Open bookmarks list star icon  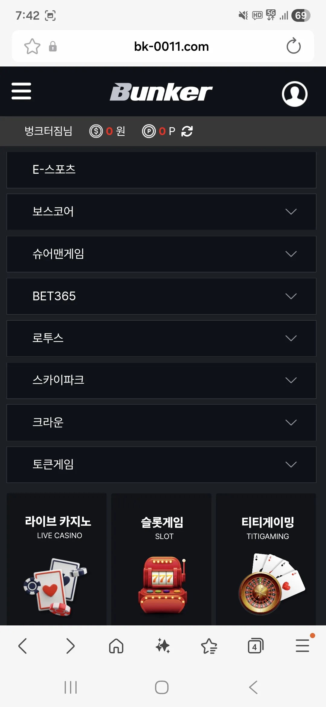click(x=209, y=646)
